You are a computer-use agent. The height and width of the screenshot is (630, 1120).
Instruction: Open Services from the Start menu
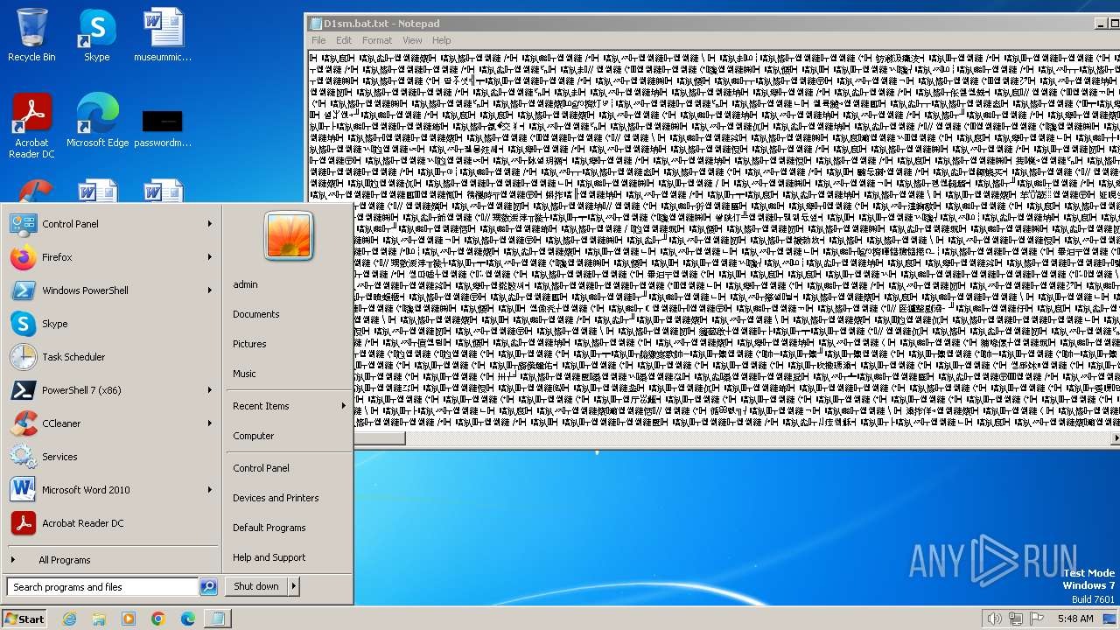click(x=112, y=457)
